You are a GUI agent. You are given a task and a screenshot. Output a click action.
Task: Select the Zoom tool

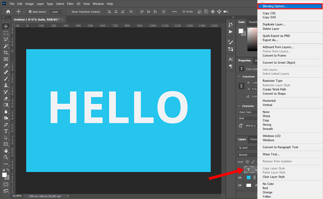6,157
